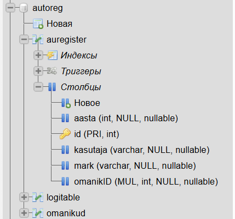Click the Триггеры shuffle icon
The width and height of the screenshot is (235, 219).
pyautogui.click(x=52, y=71)
